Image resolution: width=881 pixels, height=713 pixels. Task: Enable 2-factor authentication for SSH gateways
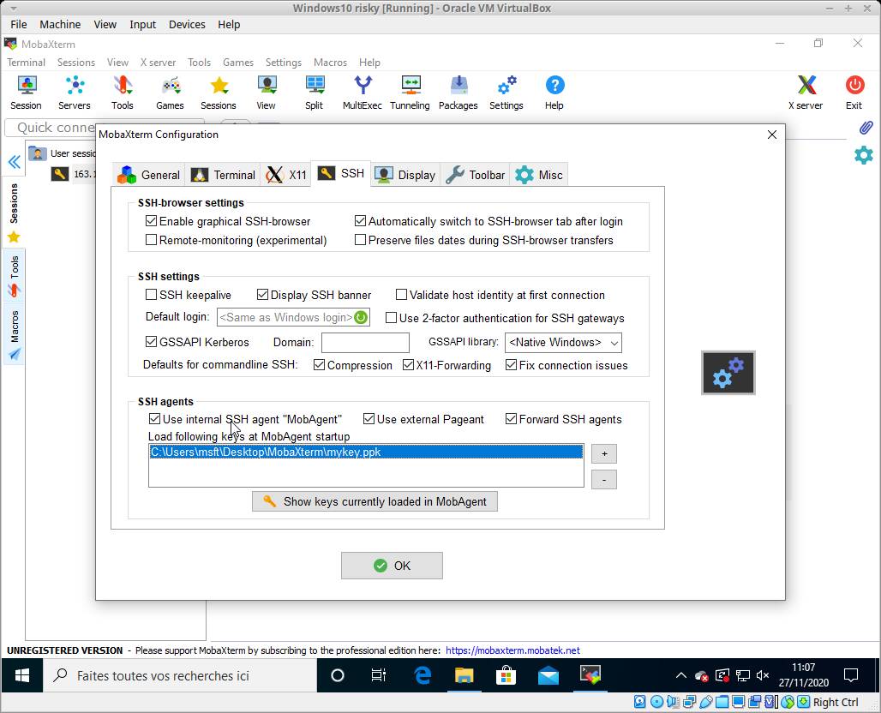(391, 318)
